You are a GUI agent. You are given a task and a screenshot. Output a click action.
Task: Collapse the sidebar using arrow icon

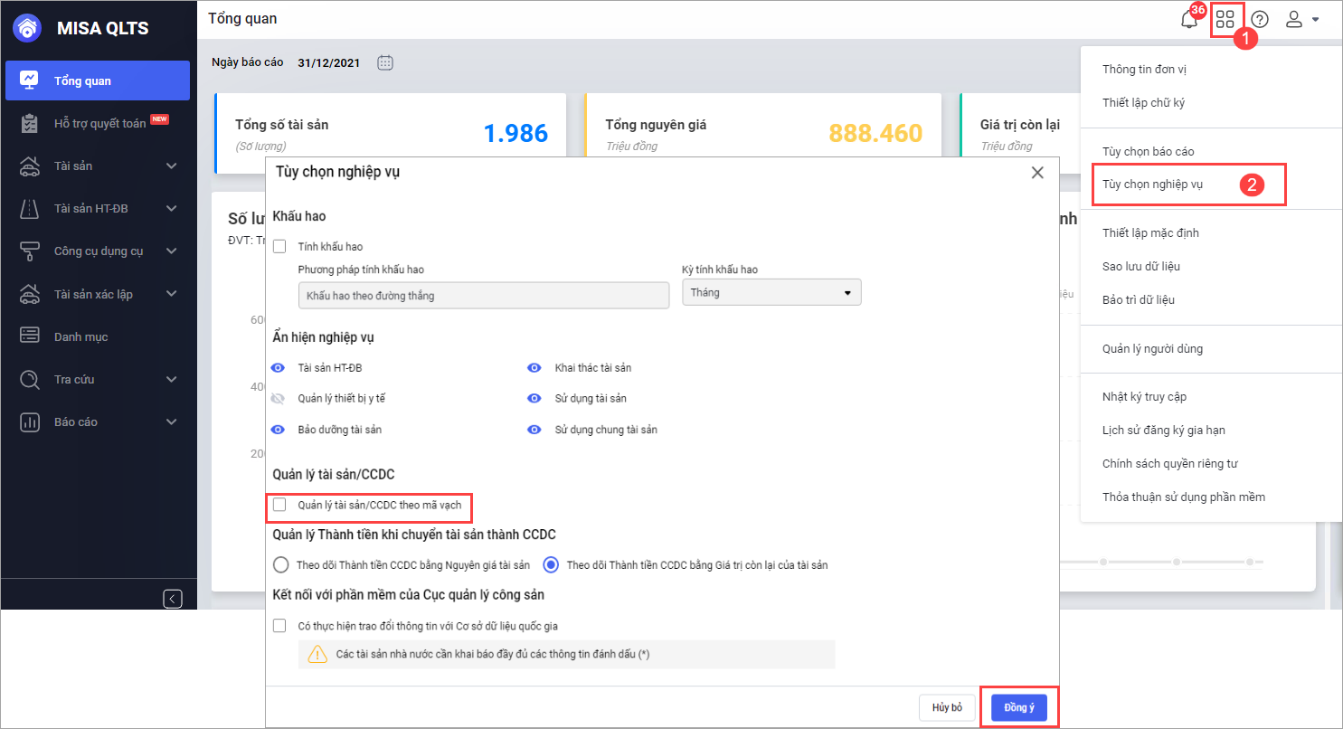(173, 598)
